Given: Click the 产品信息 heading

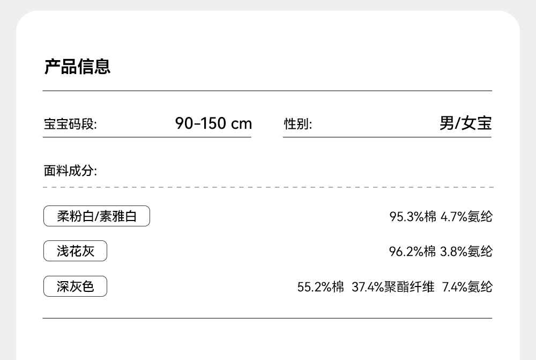Looking at the screenshot, I should (x=77, y=67).
